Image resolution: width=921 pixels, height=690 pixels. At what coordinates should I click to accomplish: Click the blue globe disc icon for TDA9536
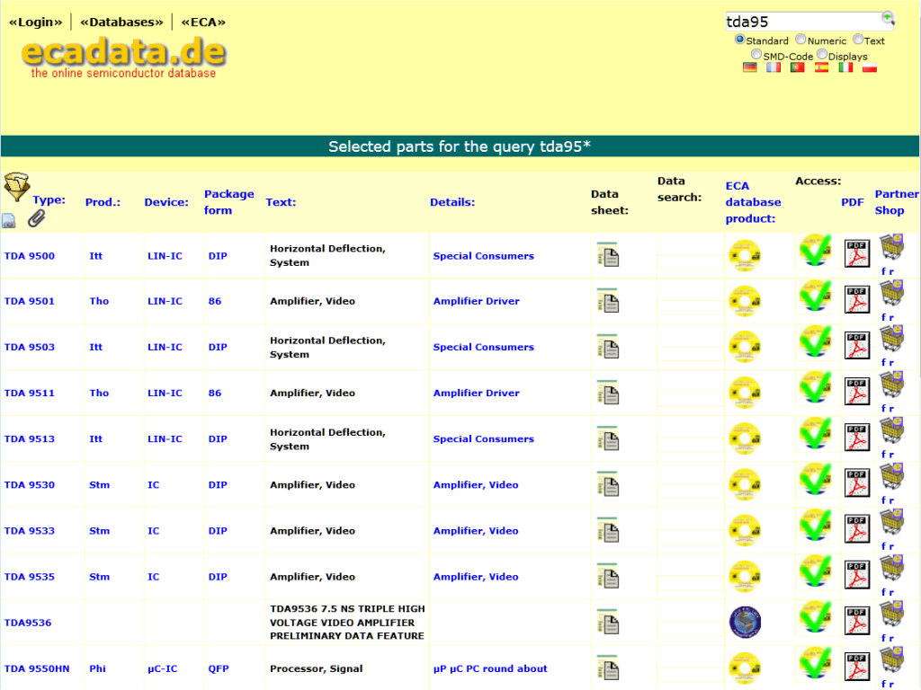pos(745,623)
